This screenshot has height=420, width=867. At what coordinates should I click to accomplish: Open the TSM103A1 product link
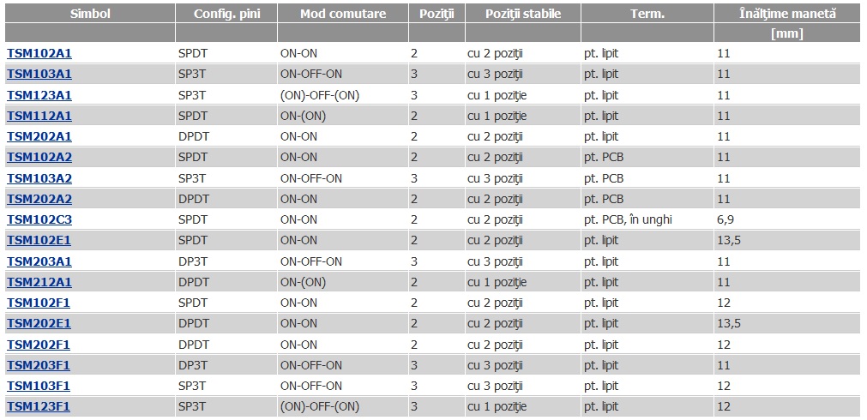(x=39, y=74)
